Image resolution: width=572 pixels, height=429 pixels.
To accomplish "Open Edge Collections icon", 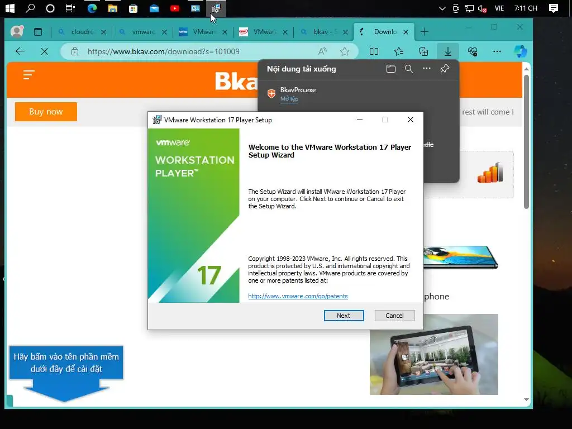I will pos(423,51).
